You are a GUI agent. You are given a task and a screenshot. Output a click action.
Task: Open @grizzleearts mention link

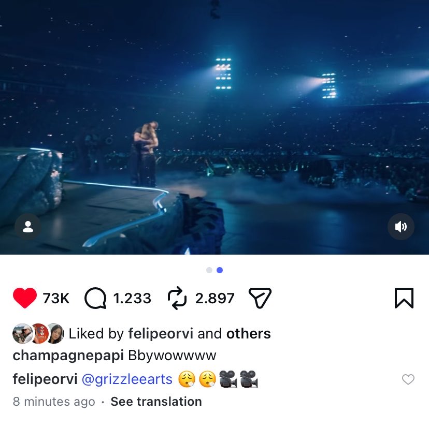[127, 379]
